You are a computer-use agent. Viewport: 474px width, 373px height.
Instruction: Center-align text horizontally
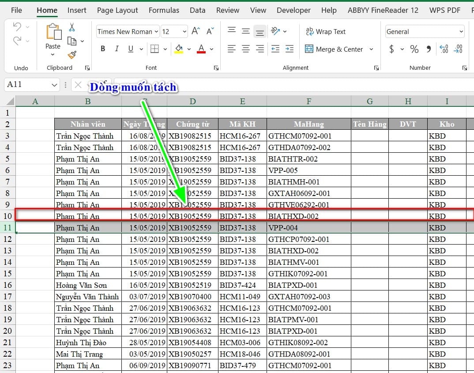coord(246,49)
